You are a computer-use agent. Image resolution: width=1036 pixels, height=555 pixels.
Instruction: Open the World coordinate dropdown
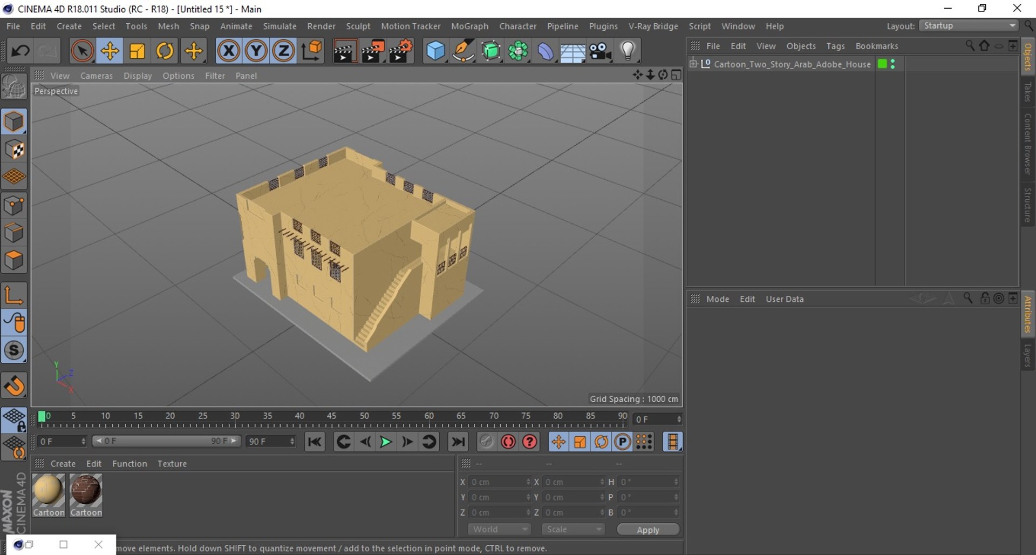click(500, 530)
